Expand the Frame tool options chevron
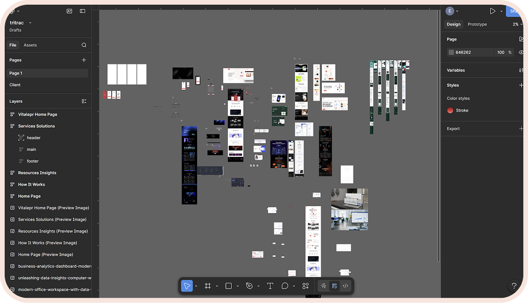 216,286
